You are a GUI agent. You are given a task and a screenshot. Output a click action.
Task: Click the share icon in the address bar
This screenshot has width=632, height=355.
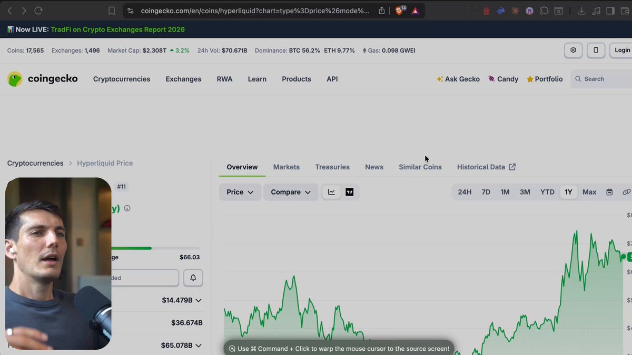(x=382, y=11)
